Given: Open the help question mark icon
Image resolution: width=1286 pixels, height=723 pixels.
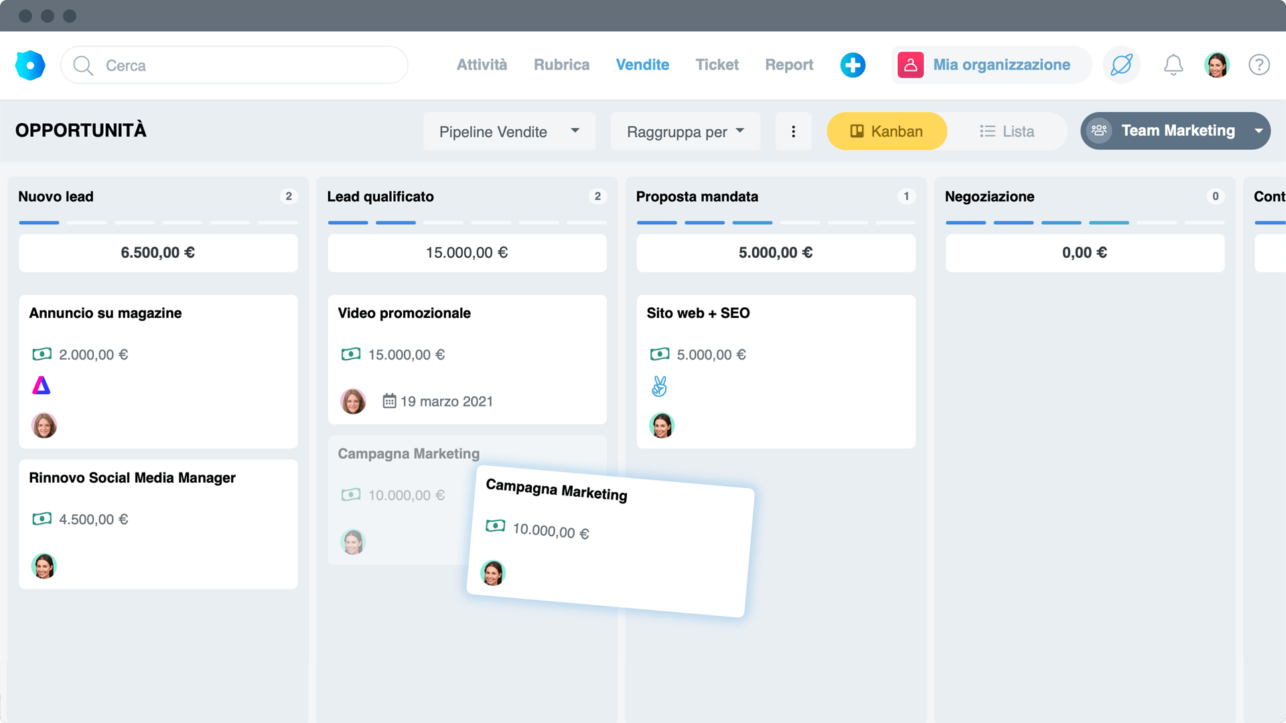Looking at the screenshot, I should [x=1259, y=65].
